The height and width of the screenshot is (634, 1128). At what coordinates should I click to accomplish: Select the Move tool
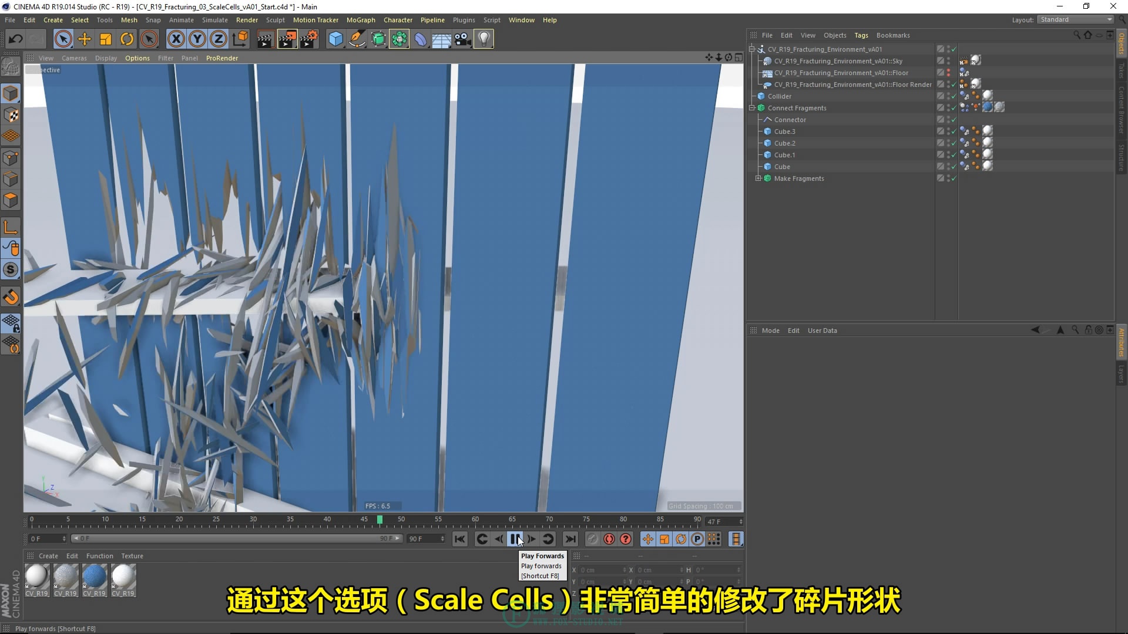(85, 39)
